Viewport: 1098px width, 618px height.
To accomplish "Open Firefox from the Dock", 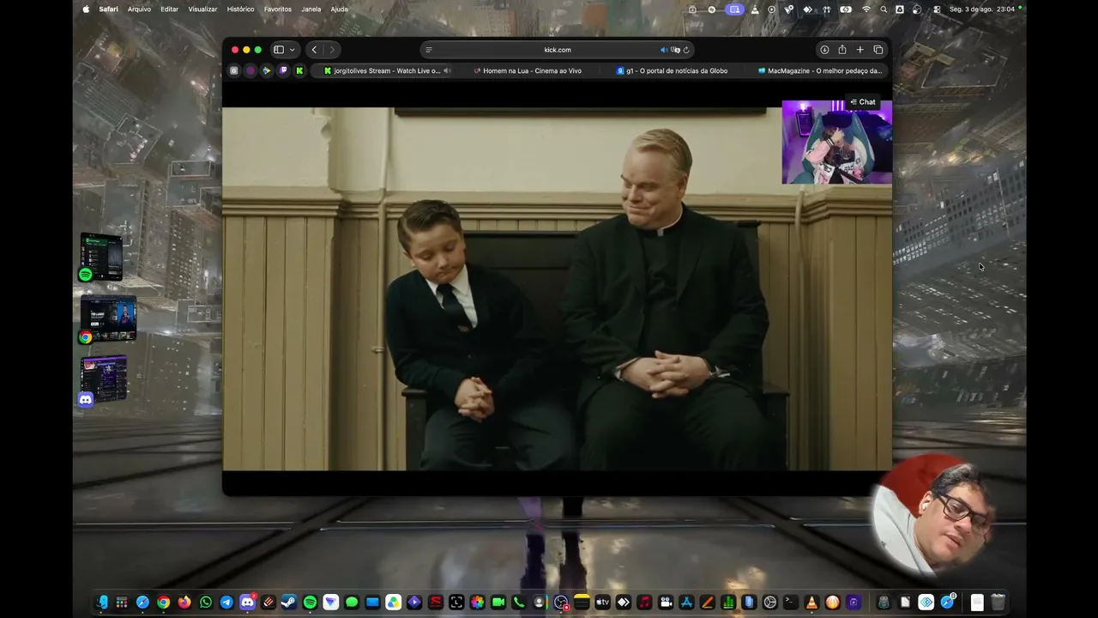I will (x=184, y=603).
